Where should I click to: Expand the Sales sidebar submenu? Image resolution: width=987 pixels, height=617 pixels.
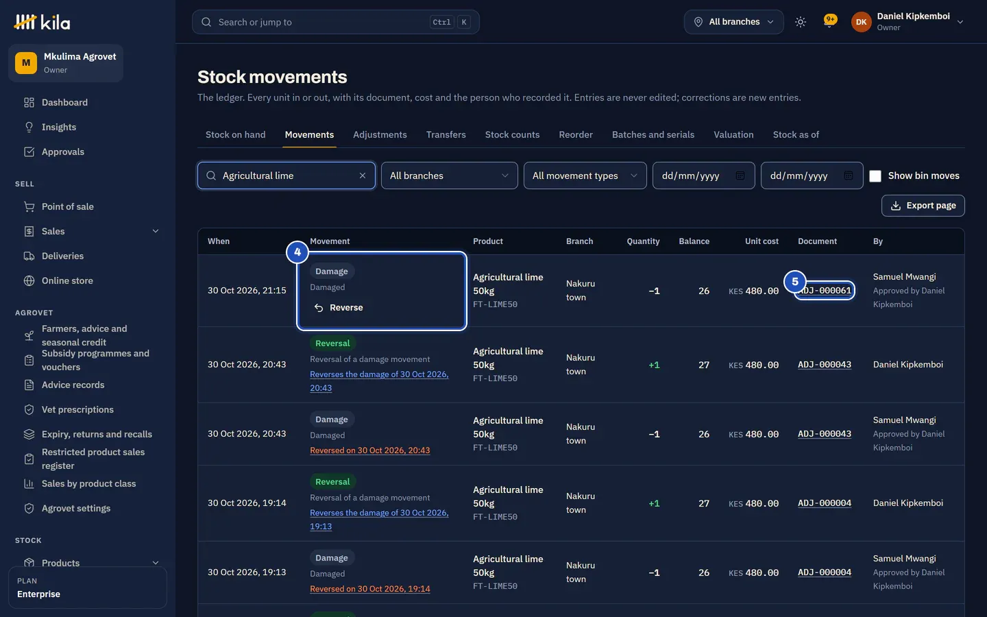[x=156, y=231]
